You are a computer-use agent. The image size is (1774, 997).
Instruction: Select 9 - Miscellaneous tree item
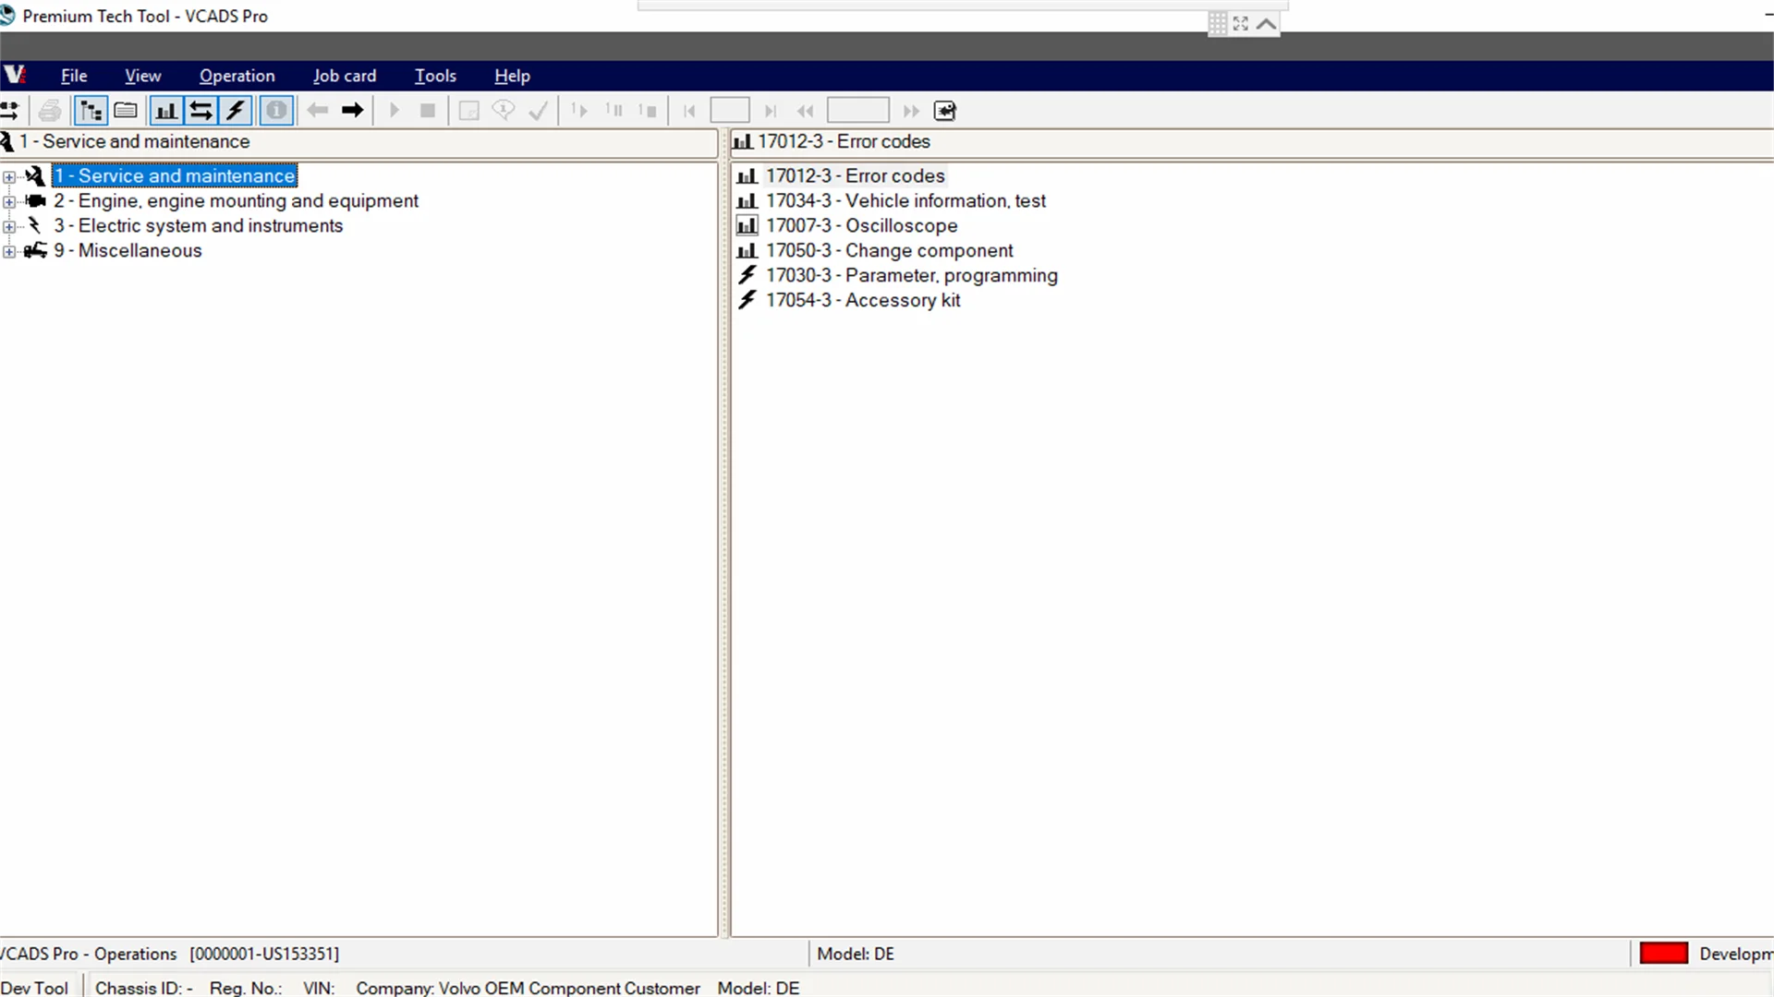139,251
